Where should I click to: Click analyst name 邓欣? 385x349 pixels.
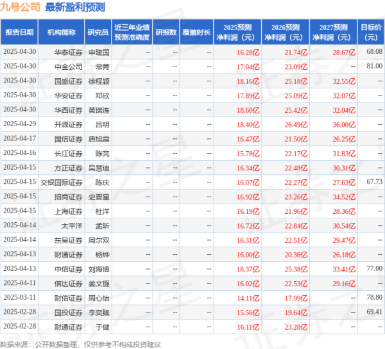pos(103,95)
